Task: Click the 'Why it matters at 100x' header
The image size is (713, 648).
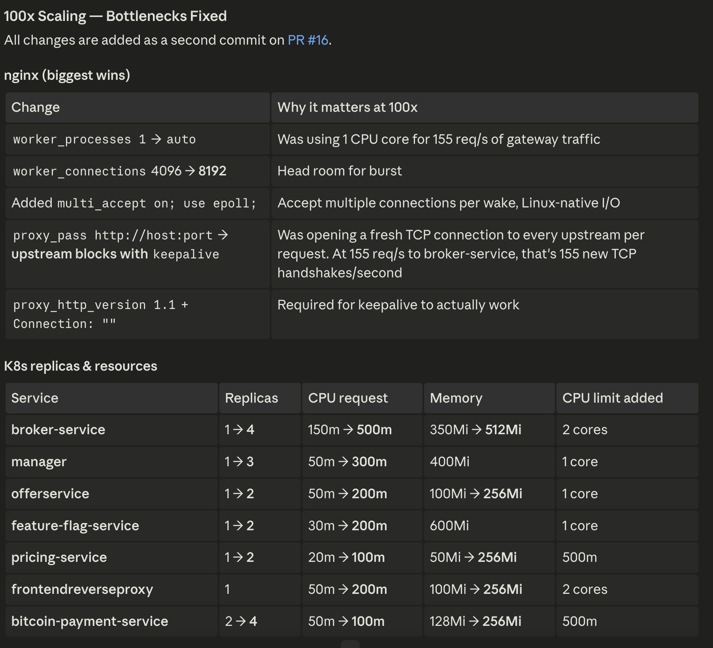Action: tap(485, 107)
